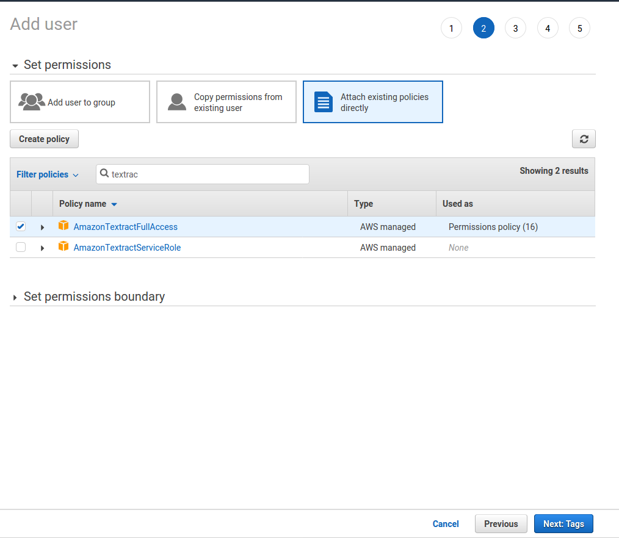The width and height of the screenshot is (619, 538).
Task: Select current wizard step 2
Action: (483, 28)
